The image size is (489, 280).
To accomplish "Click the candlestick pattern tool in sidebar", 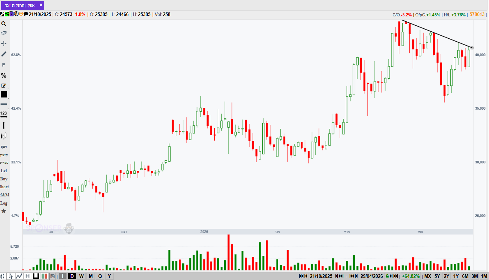I will click(4, 136).
